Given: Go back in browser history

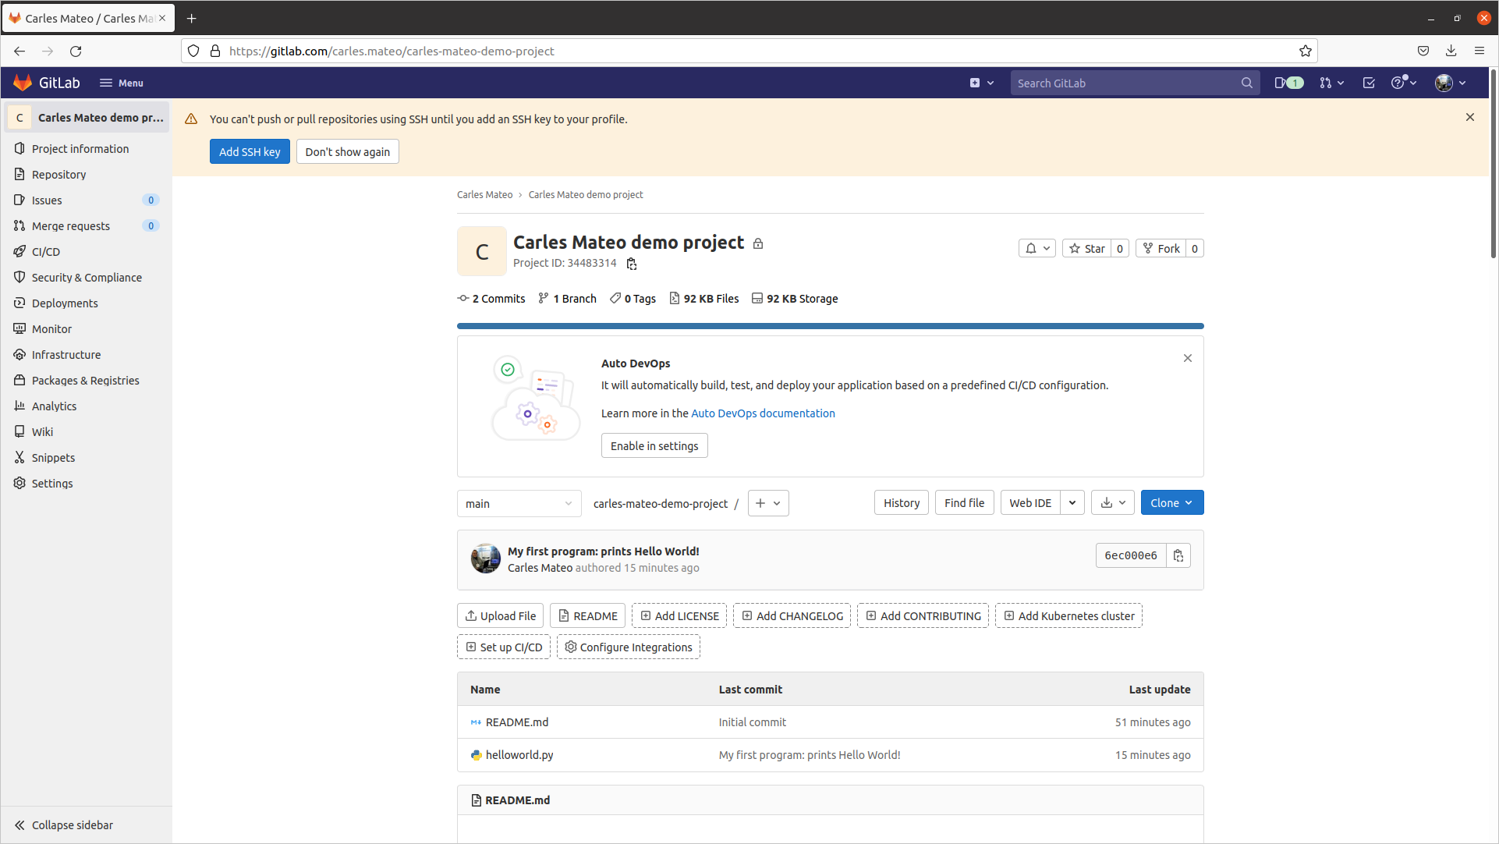Looking at the screenshot, I should point(19,51).
